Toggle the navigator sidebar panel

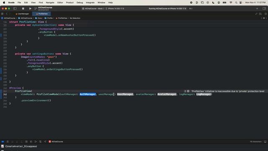tap(15, 8)
